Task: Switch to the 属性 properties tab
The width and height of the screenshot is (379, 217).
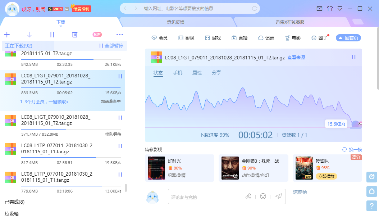Action: 197,72
